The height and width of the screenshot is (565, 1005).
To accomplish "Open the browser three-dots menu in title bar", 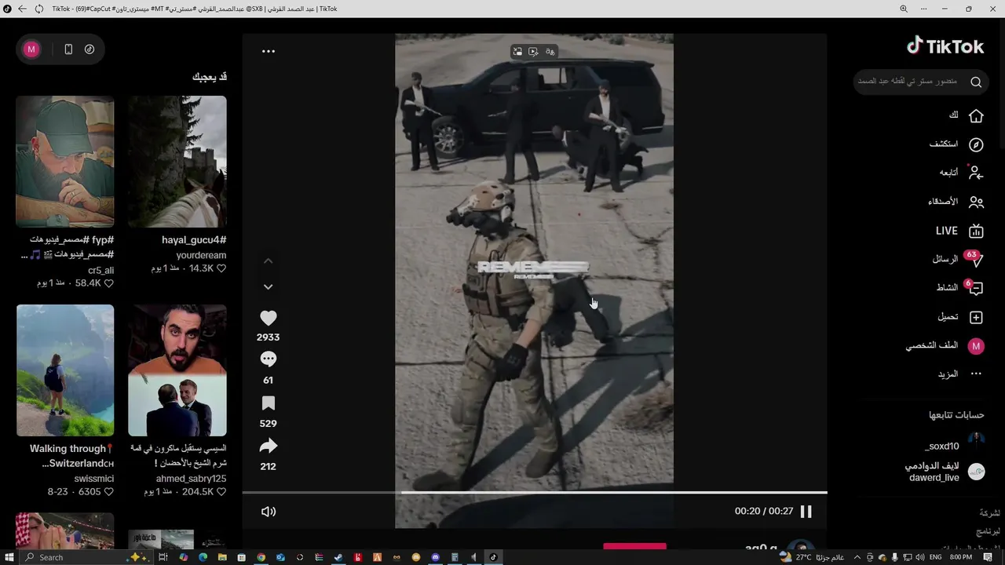I will pos(924,9).
